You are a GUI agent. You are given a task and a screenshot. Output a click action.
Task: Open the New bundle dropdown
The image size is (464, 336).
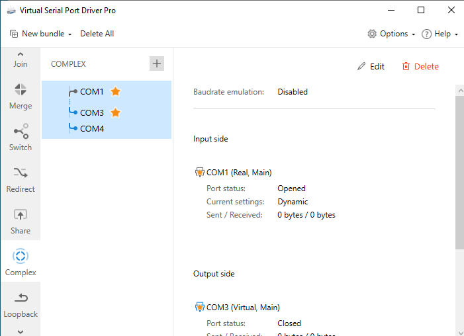41,34
